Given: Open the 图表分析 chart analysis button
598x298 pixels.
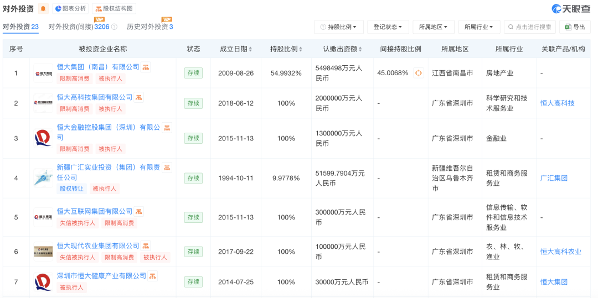Looking at the screenshot, I should (x=70, y=8).
